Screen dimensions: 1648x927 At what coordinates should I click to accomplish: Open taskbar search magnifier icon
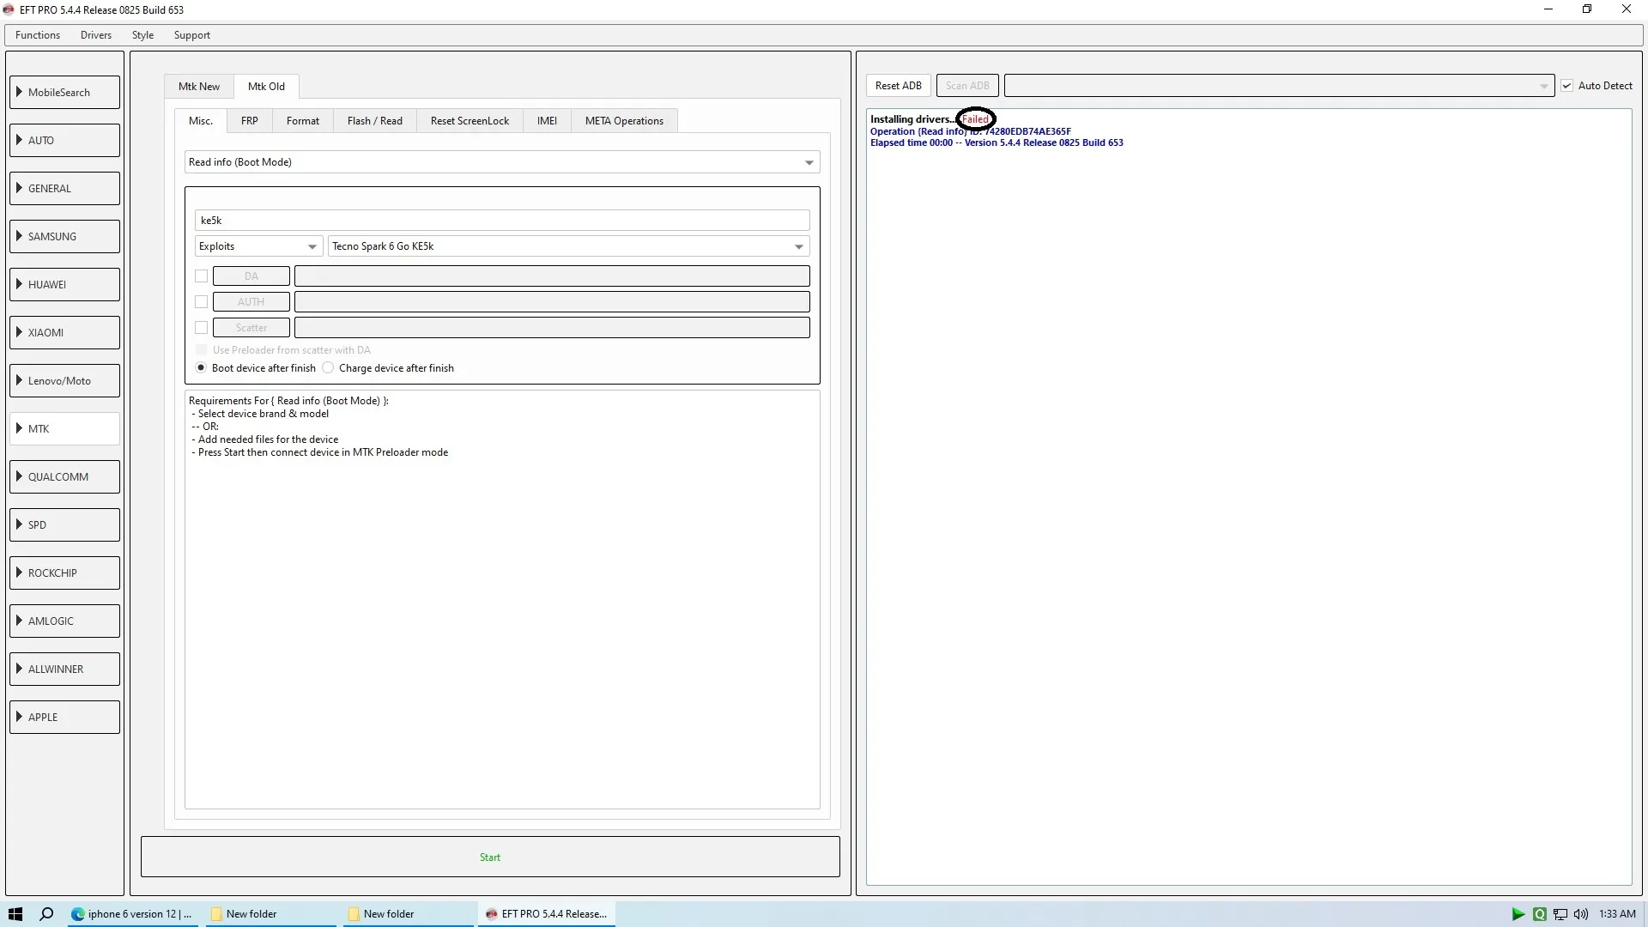pos(47,914)
